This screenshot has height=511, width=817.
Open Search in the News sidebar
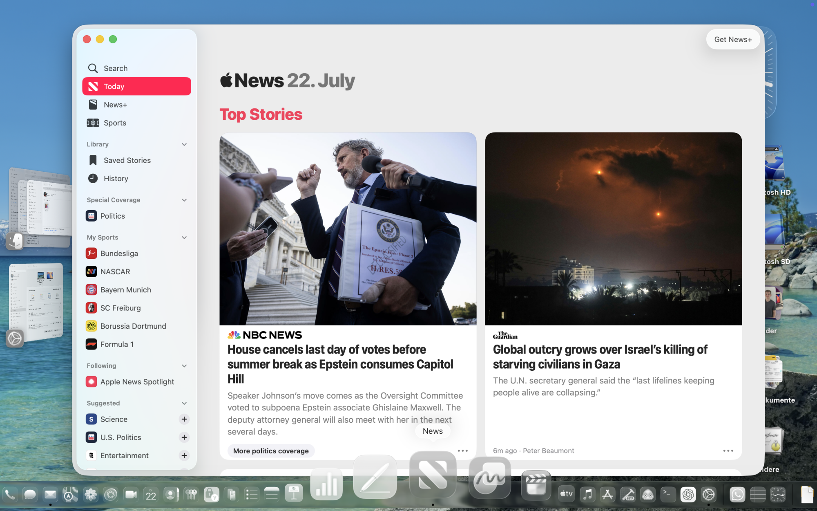pyautogui.click(x=115, y=68)
